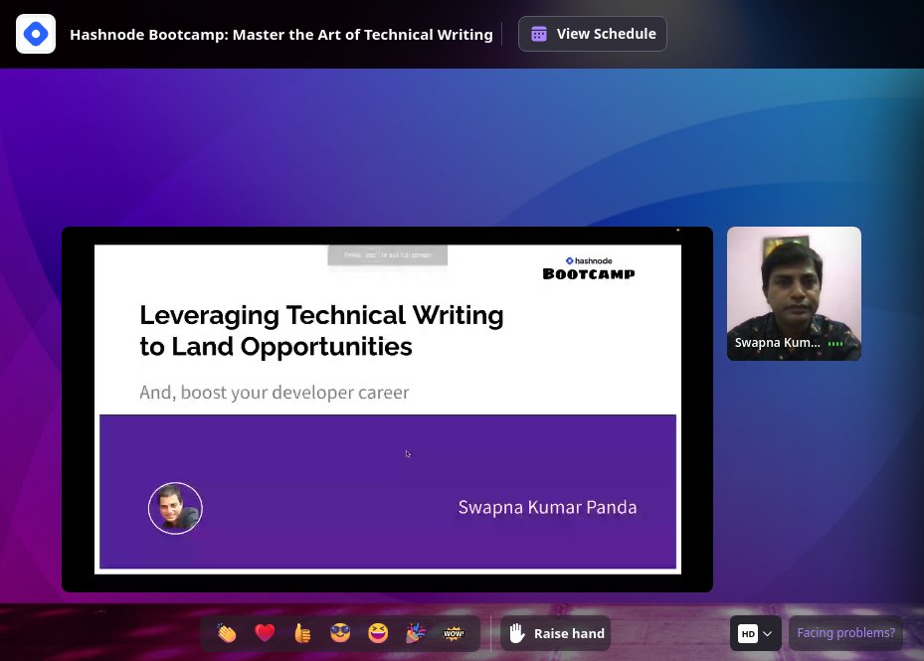Click the speaker avatar on the slide
Image resolution: width=924 pixels, height=661 pixels.
[x=175, y=508]
